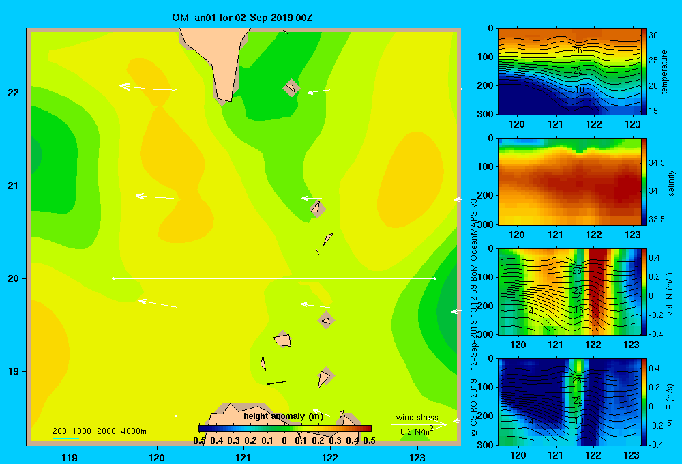
Task: Click the temperature cross-section panel
Action: point(569,72)
